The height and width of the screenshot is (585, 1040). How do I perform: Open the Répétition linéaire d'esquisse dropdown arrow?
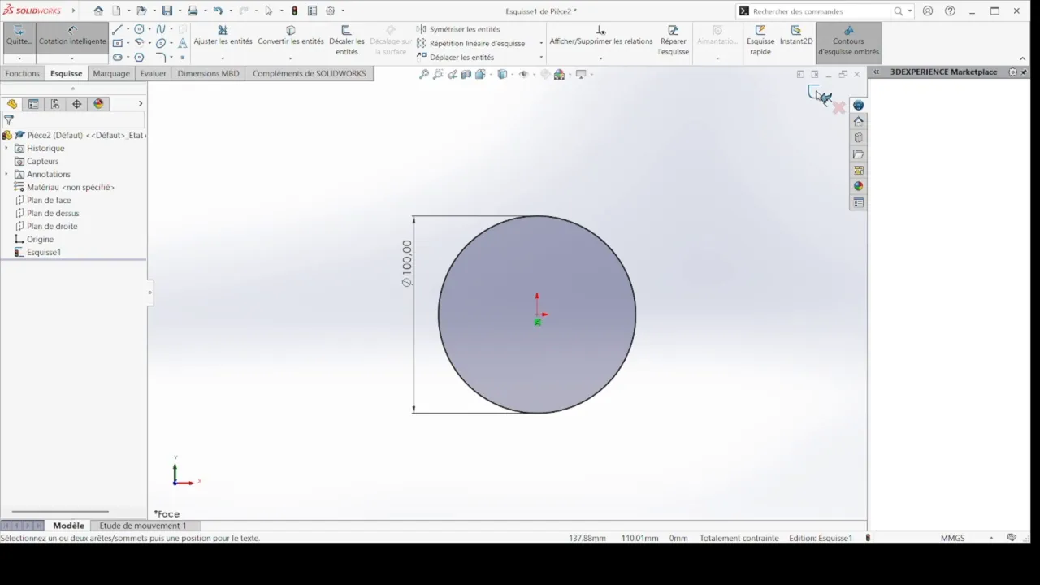coord(541,43)
